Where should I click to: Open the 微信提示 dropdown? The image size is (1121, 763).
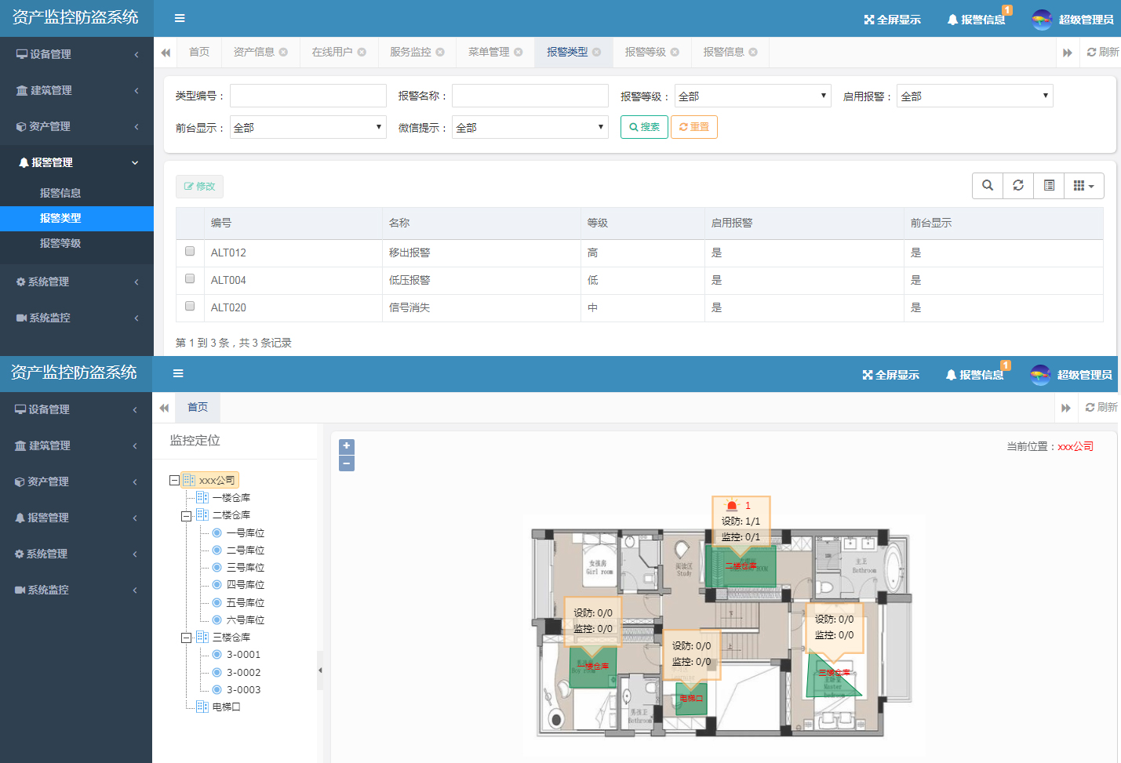pyautogui.click(x=530, y=128)
